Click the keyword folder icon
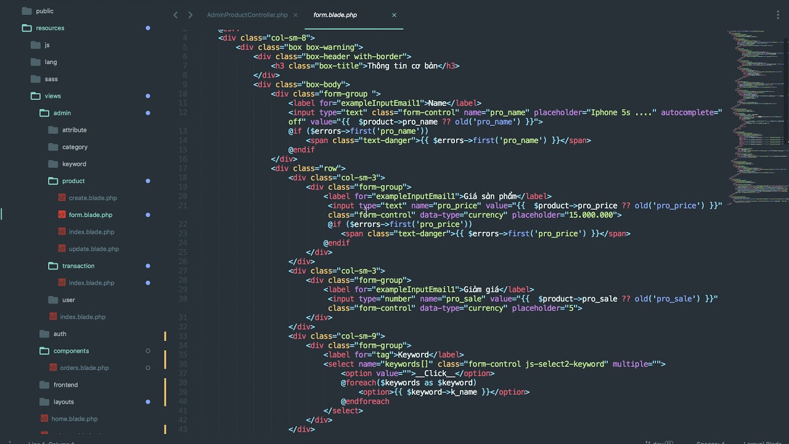Viewport: 789px width, 444px height. 52,164
